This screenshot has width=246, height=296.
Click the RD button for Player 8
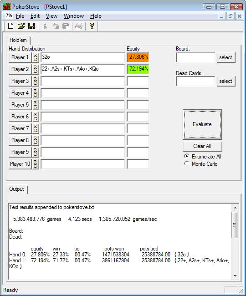pos(36,140)
